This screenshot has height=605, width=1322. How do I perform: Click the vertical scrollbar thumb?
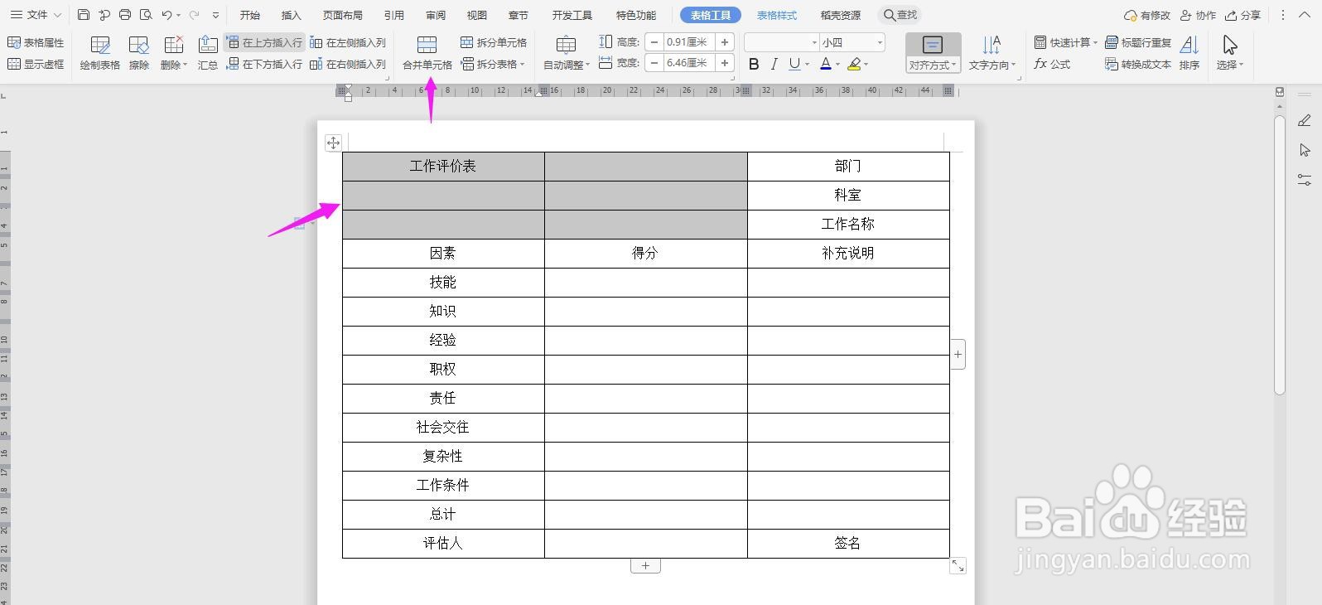[1280, 254]
